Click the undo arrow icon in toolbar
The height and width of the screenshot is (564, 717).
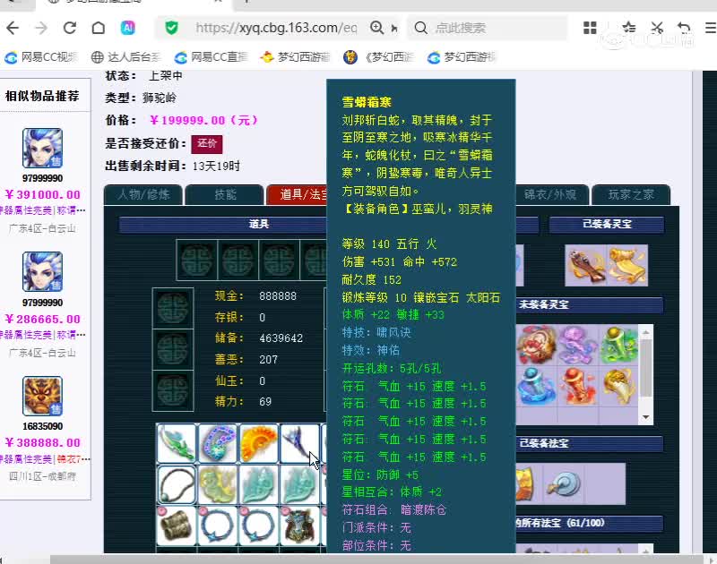click(684, 28)
